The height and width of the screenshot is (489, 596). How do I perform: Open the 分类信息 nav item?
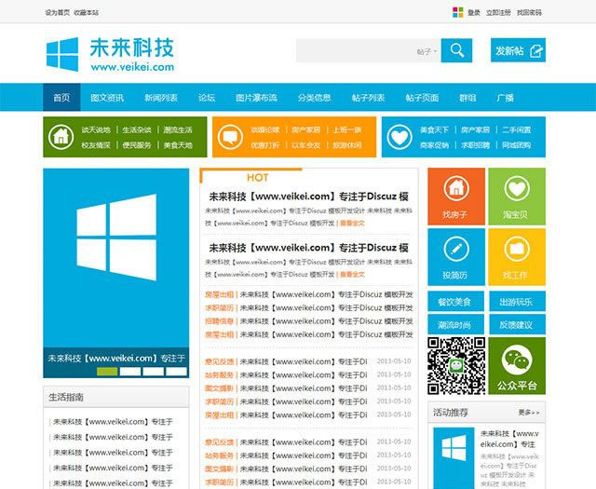click(x=314, y=98)
